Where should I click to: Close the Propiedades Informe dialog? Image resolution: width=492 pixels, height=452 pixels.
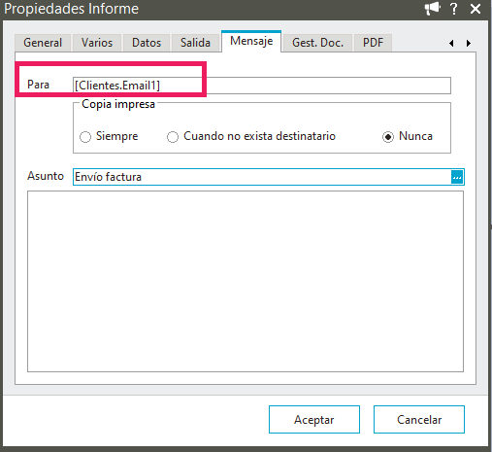coord(476,9)
